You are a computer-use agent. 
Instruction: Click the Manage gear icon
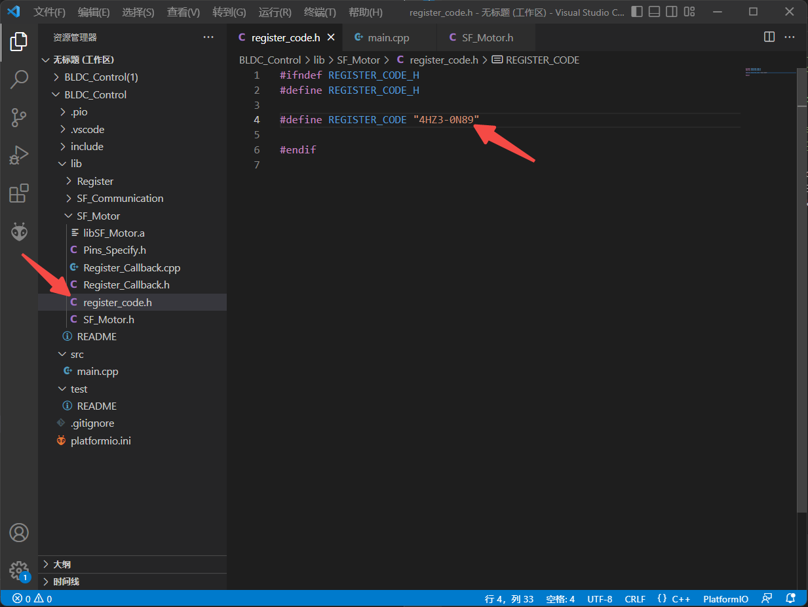(x=19, y=570)
